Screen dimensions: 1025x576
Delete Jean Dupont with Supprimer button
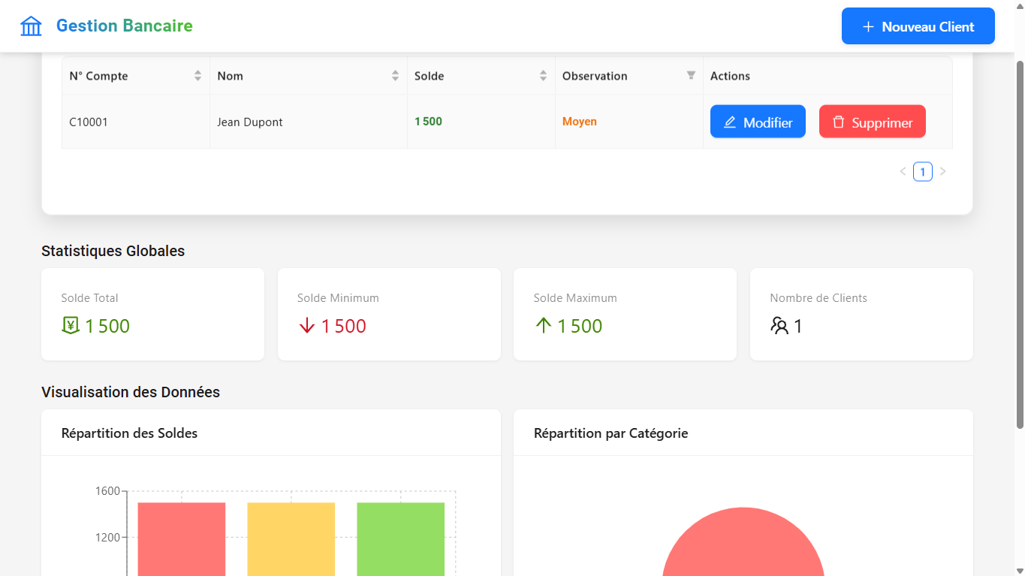873,122
